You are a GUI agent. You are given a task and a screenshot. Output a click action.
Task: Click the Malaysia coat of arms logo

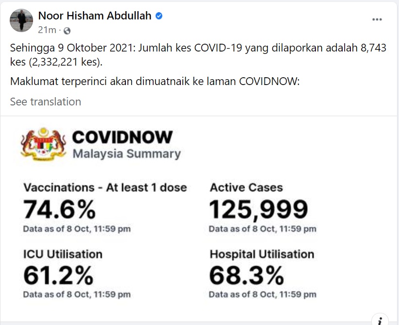tap(44, 144)
